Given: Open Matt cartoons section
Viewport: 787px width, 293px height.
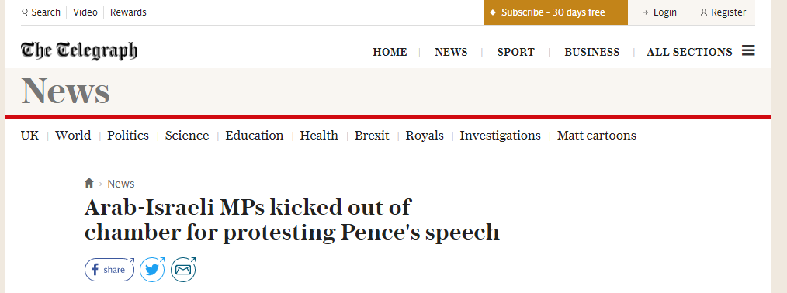Looking at the screenshot, I should (596, 135).
